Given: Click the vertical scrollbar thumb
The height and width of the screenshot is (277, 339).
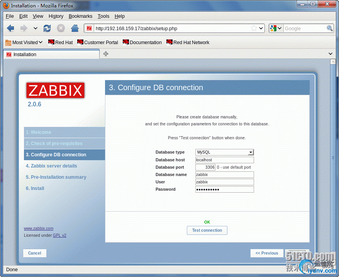Looking at the screenshot, I should pos(333,158).
